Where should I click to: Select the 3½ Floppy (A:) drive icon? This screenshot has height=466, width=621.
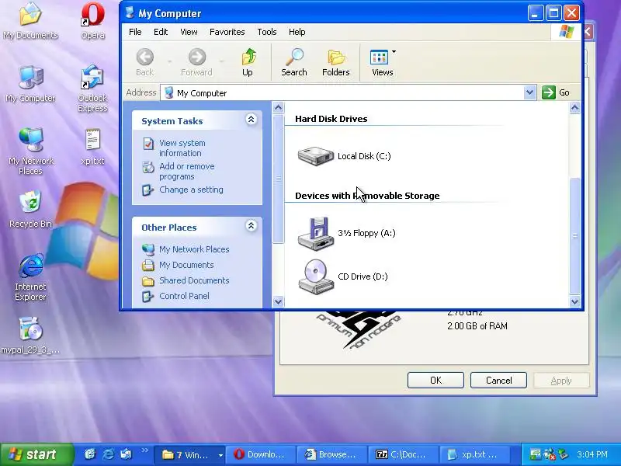pyautogui.click(x=316, y=234)
